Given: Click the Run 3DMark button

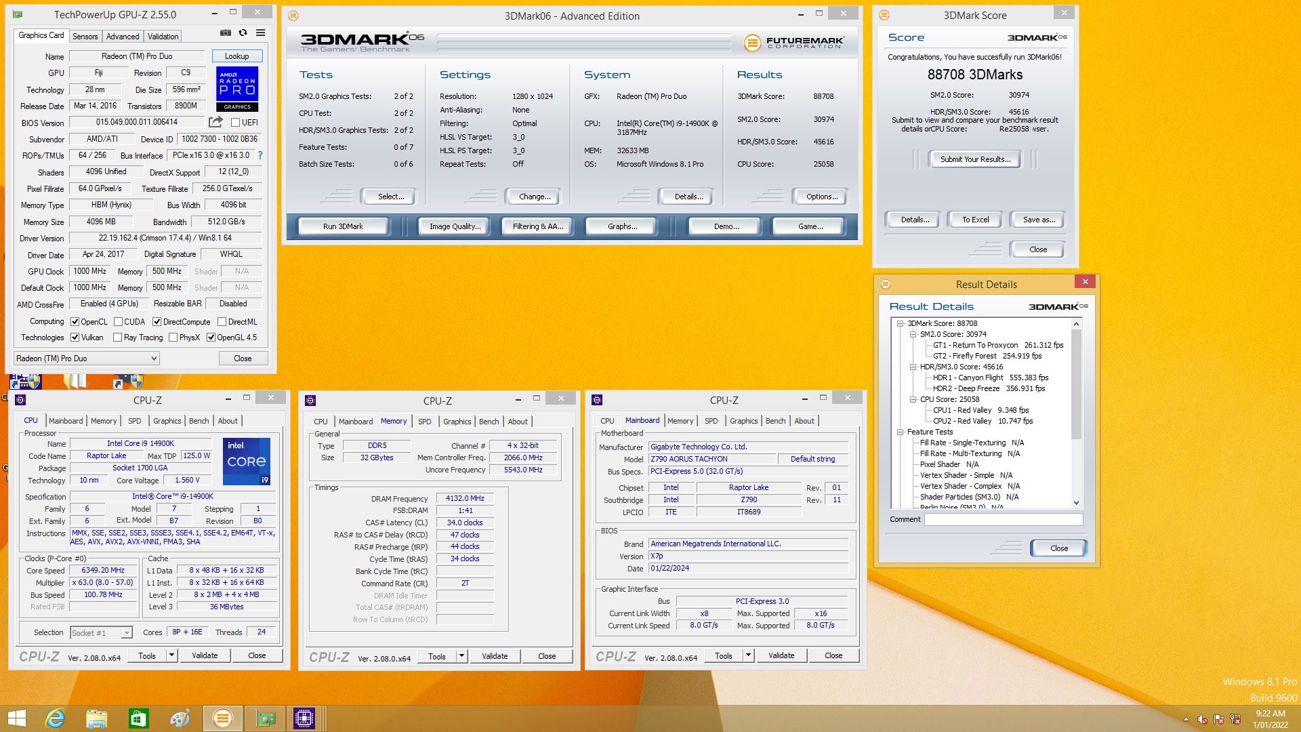Looking at the screenshot, I should (343, 226).
